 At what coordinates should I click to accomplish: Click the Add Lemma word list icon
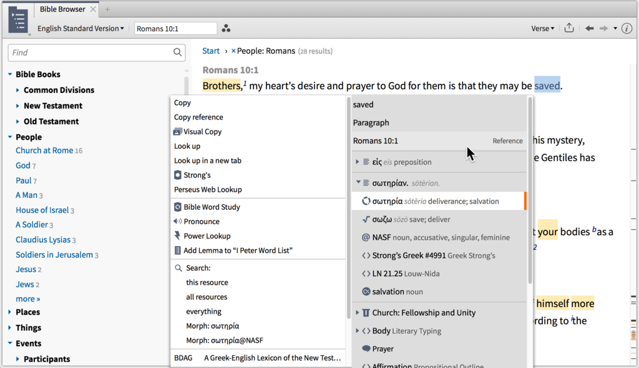pyautogui.click(x=178, y=250)
